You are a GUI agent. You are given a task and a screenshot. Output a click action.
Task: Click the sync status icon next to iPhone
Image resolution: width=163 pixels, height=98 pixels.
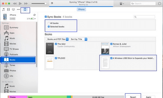(x=35, y=15)
